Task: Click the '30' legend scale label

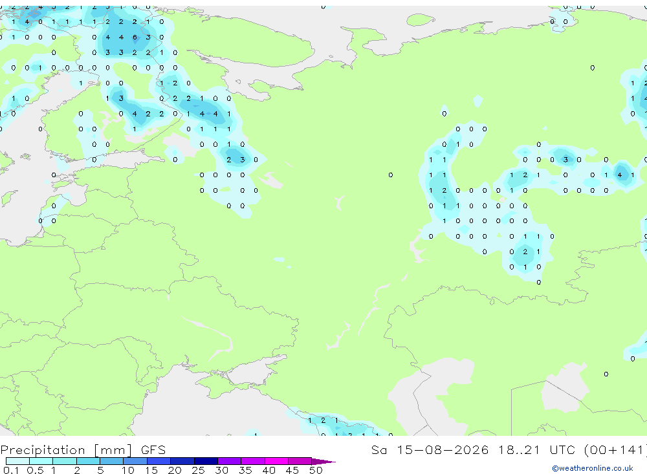Action: click(221, 470)
